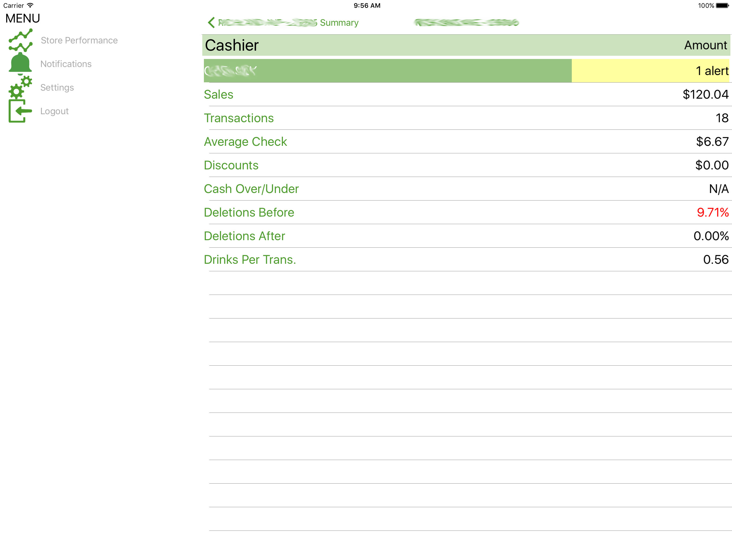Tap the Deletions Before label
The image size is (732, 549).
[x=249, y=212]
